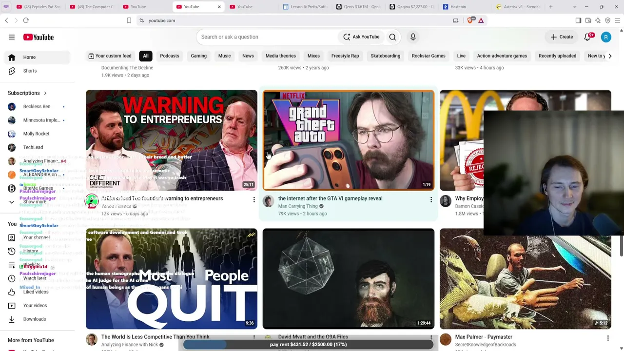This screenshot has height=351, width=624.
Task: Open Your custom feed
Action: coord(110,56)
